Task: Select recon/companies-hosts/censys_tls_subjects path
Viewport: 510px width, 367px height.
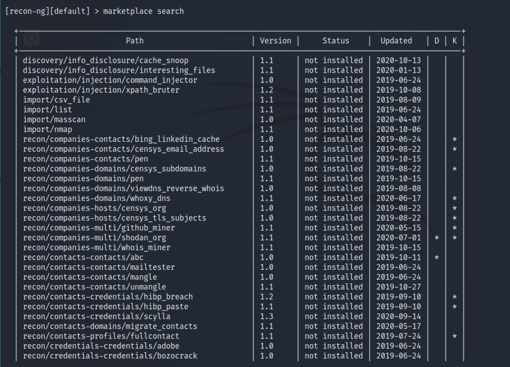Action: coord(115,218)
